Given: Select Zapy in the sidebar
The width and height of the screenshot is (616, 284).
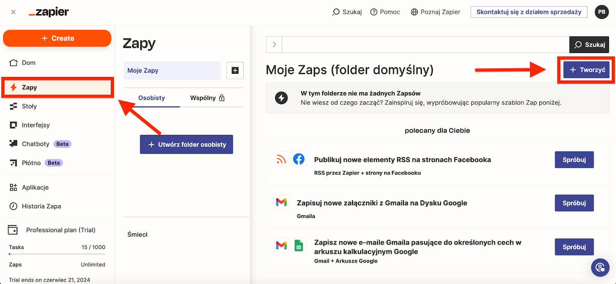Looking at the screenshot, I should [58, 87].
